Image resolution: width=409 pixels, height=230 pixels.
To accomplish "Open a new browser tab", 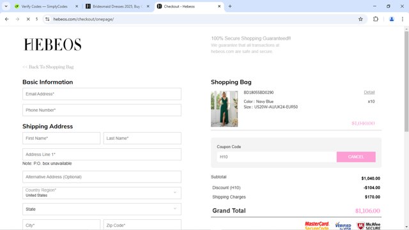I will (x=230, y=6).
